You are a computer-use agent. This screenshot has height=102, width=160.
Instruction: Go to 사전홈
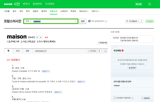[7, 11]
